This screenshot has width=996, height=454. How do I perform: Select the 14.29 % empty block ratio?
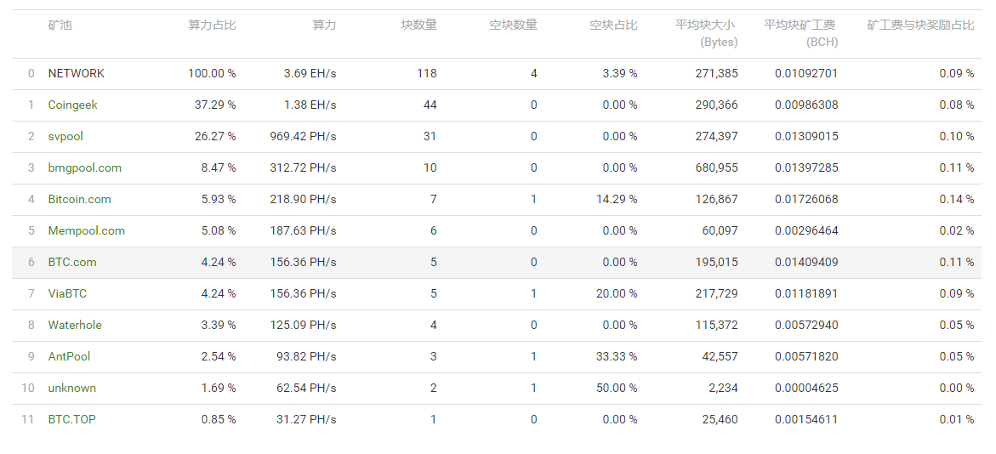pyautogui.click(x=617, y=200)
